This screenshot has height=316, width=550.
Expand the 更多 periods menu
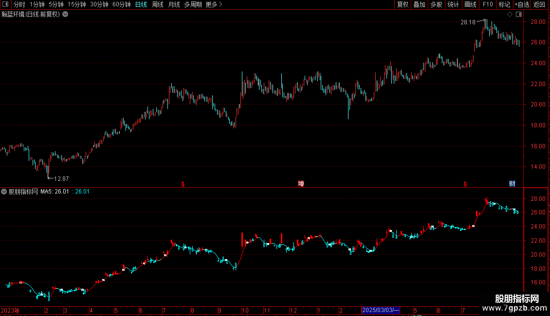point(214,4)
